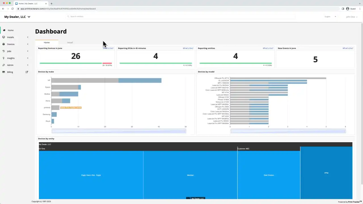Open the John Doe user menu
Screen dimensions: 363x204
tap(352, 17)
